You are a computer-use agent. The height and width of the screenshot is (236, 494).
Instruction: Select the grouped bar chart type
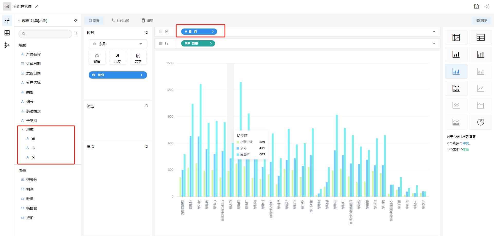click(456, 71)
